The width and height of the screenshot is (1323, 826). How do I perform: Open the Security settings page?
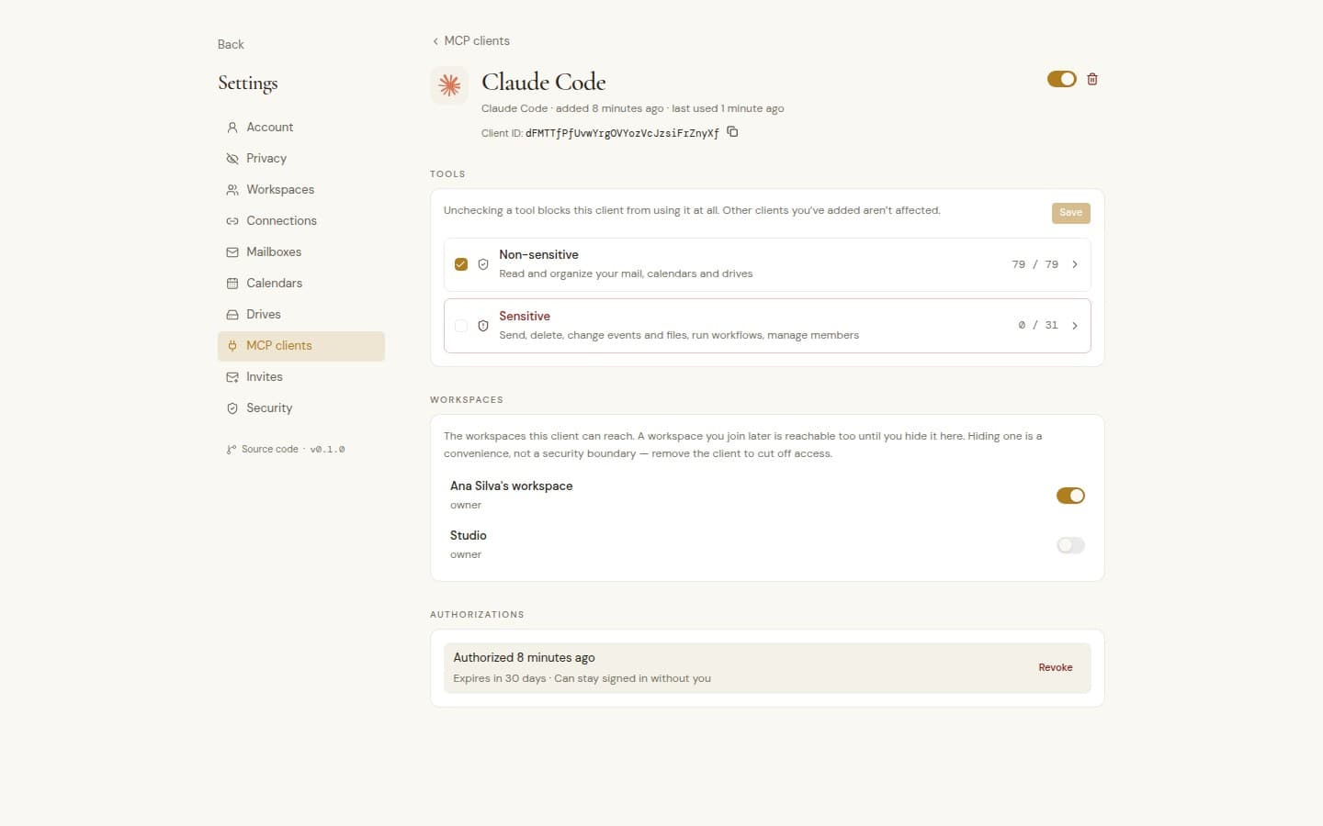(301, 408)
